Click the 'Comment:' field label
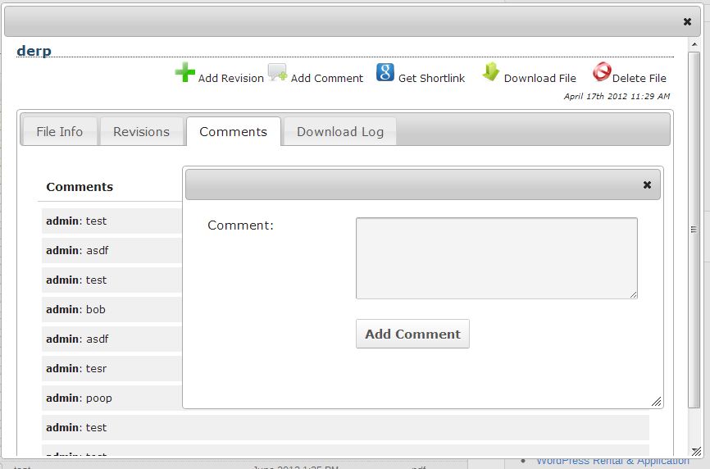Screen dimensions: 710x469 240,225
